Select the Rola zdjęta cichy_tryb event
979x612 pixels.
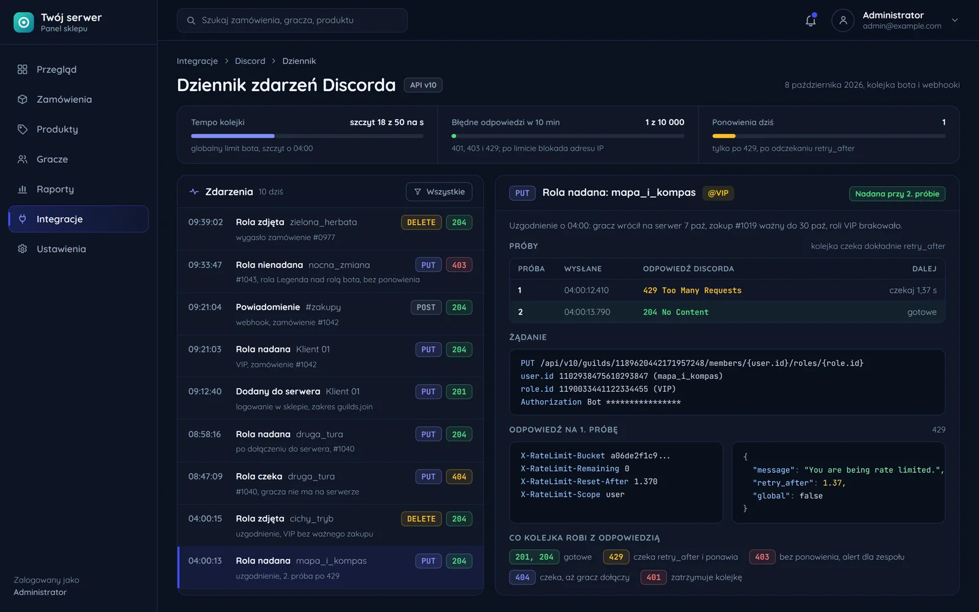click(330, 525)
